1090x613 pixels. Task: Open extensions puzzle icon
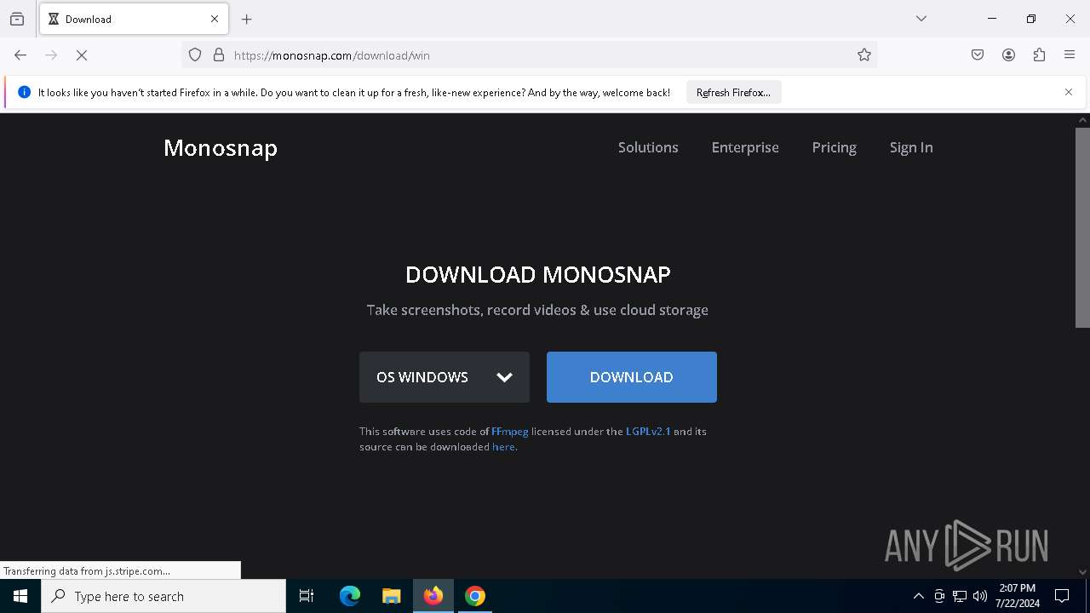click(1039, 55)
